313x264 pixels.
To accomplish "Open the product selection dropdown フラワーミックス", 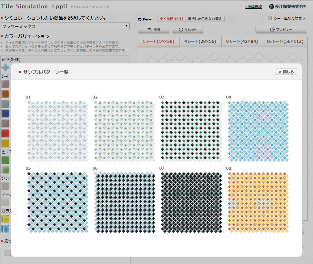I will click(65, 26).
